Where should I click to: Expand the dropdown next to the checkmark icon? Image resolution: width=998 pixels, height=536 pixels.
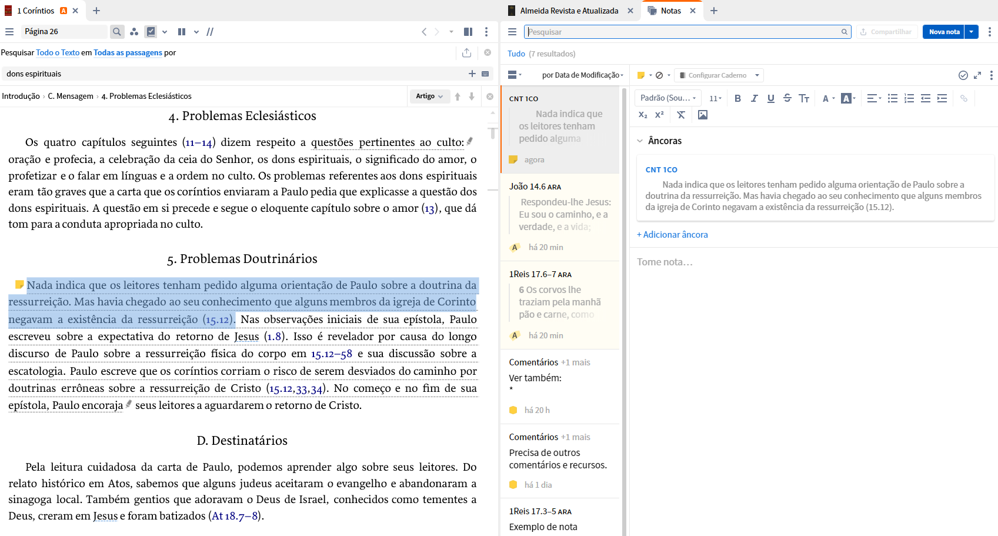click(165, 32)
